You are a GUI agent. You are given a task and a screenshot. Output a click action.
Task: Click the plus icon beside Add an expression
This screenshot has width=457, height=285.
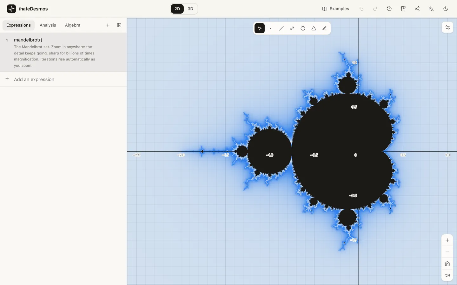point(7,79)
